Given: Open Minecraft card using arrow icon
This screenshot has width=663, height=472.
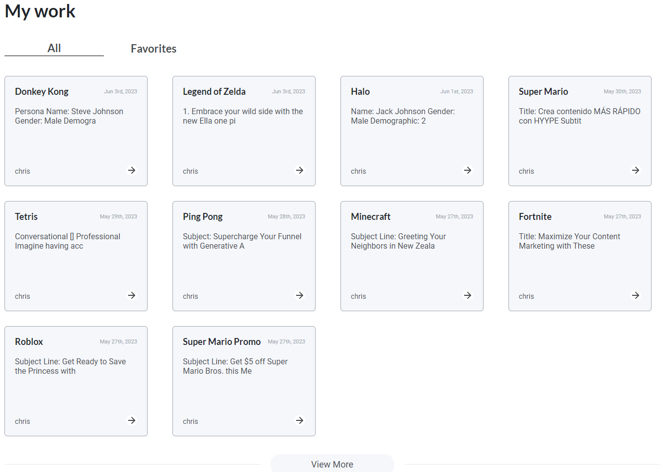Looking at the screenshot, I should (468, 295).
